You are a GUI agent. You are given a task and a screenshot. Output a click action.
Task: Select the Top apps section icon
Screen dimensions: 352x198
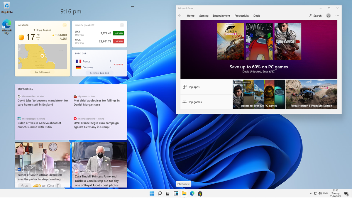(184, 87)
